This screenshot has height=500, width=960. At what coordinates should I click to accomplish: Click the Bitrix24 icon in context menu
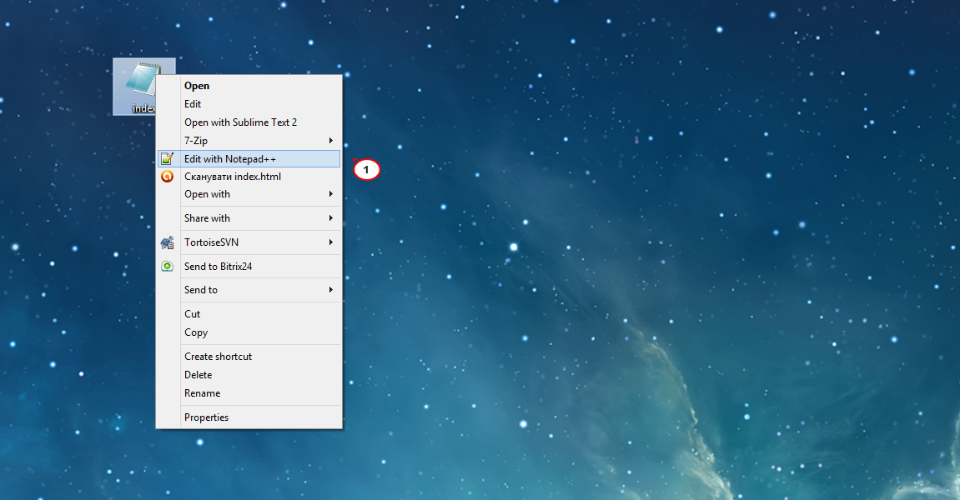pyautogui.click(x=168, y=267)
